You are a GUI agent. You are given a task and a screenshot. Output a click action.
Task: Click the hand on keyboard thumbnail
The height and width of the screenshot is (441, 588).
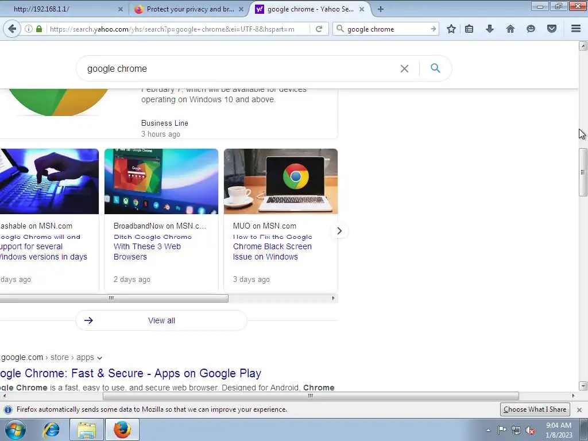[x=49, y=181]
